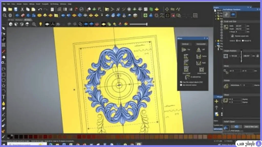Toggle the second checkbox in Mirror panel
Viewport: 262px width, 147px height.
pos(181,85)
